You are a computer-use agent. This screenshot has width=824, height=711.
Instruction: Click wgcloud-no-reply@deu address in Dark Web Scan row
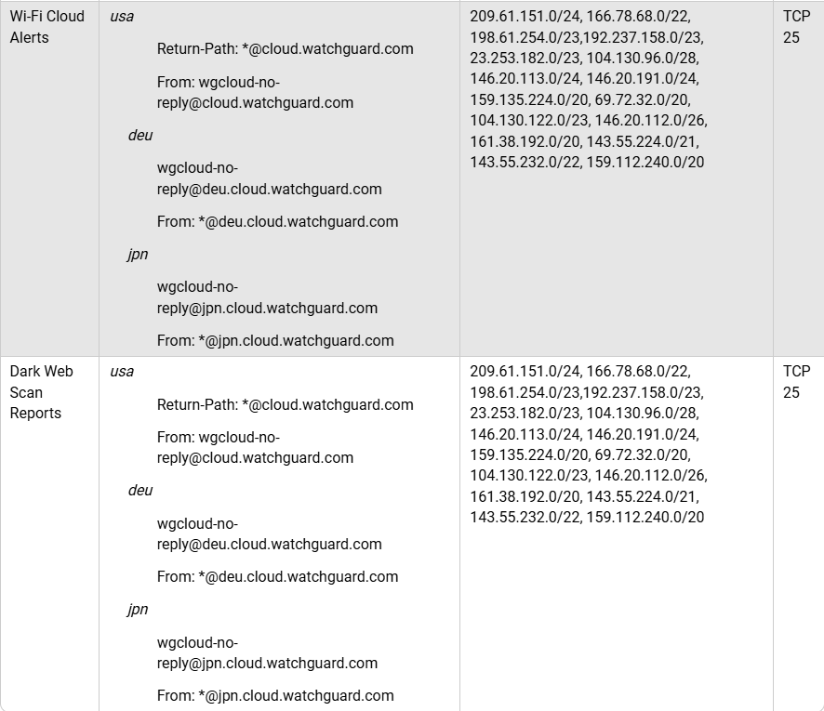pyautogui.click(x=269, y=534)
